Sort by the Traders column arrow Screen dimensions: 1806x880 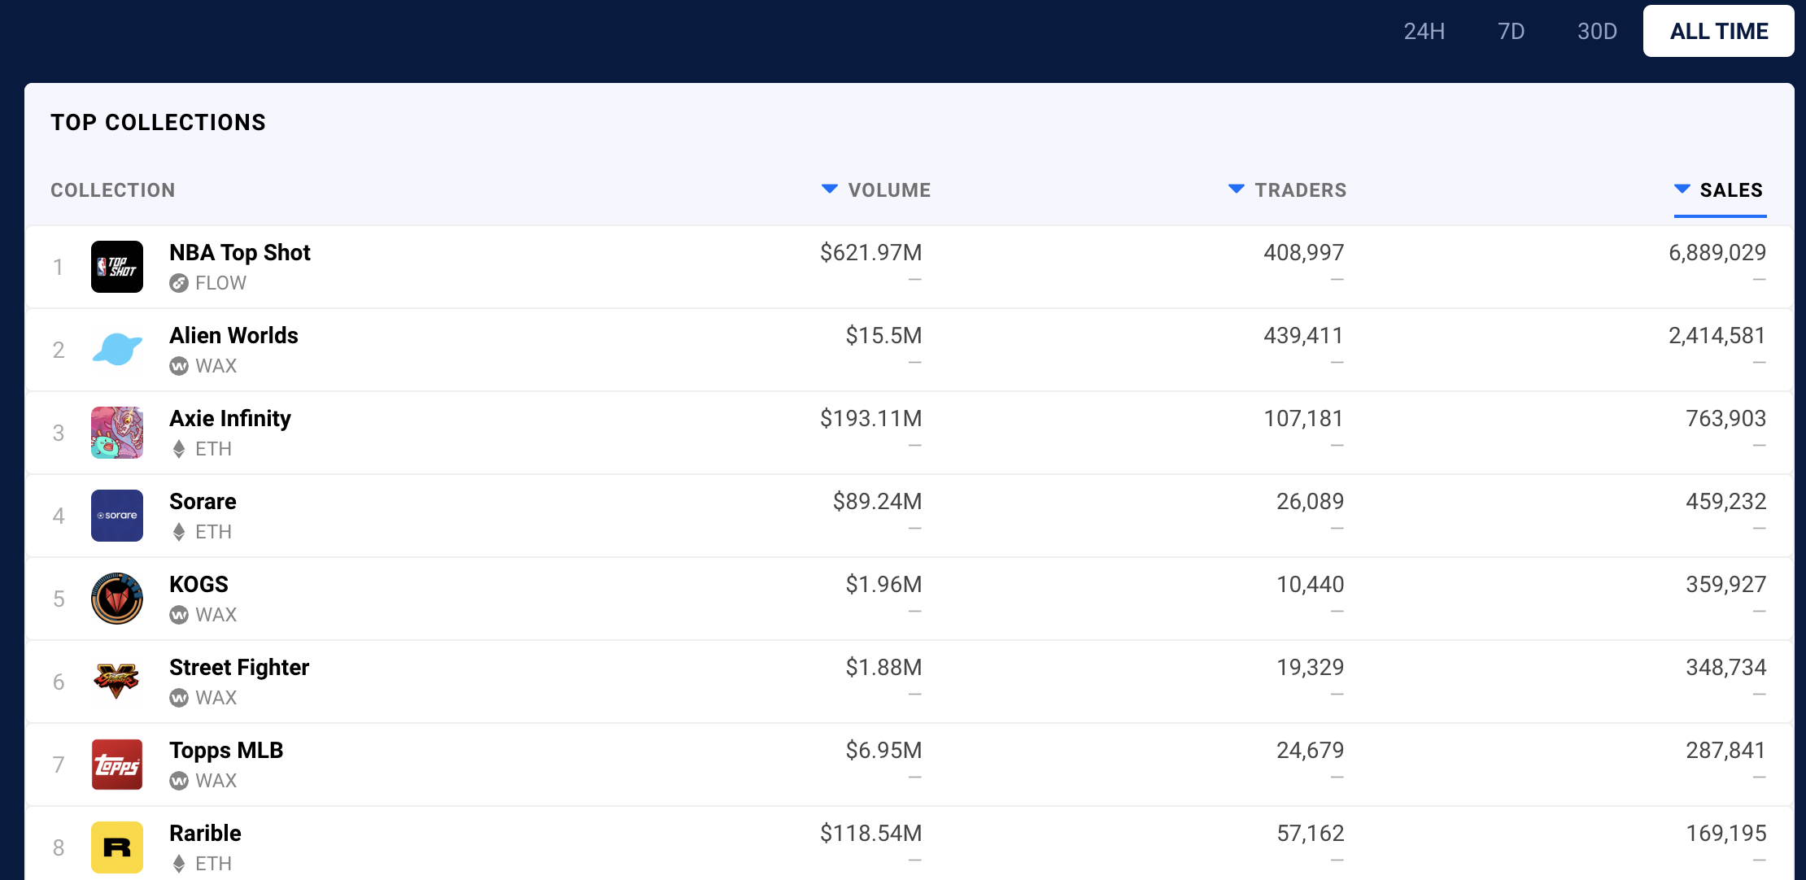point(1236,190)
